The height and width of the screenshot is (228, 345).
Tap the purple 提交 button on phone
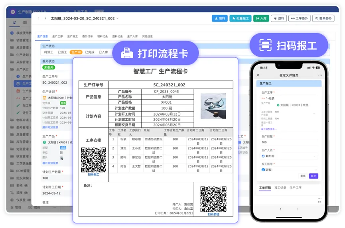pos(313,176)
